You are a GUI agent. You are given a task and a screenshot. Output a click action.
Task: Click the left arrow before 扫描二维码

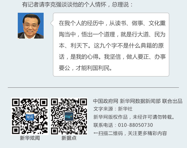pyautogui.click(x=96, y=133)
